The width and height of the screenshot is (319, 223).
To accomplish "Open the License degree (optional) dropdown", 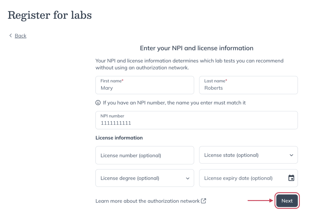I will pyautogui.click(x=145, y=178).
